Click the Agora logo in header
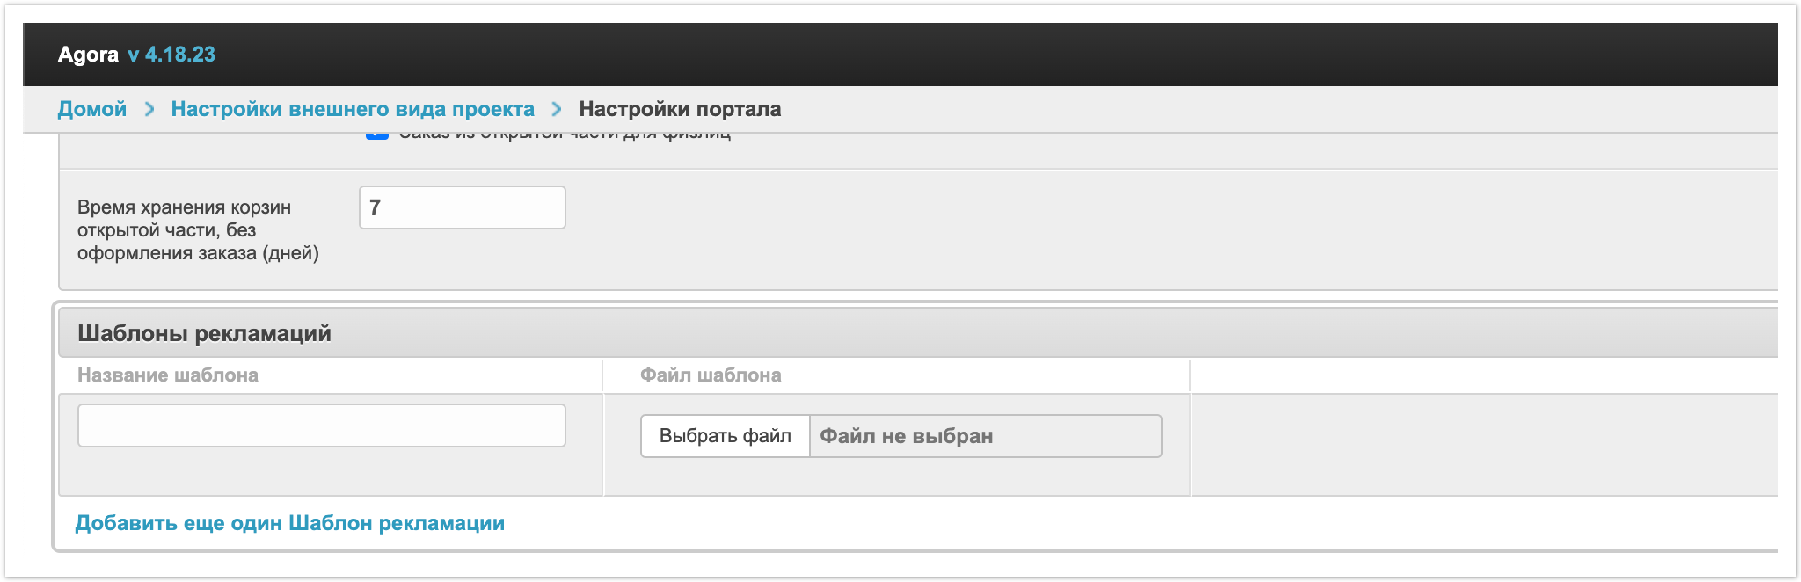 pyautogui.click(x=88, y=55)
